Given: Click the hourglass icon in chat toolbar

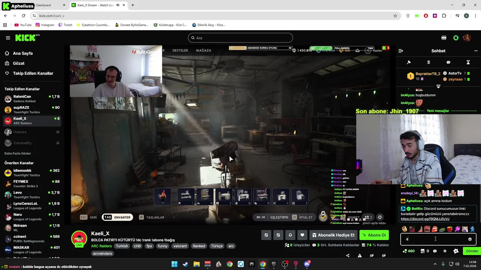Looking at the screenshot, I should [468, 62].
